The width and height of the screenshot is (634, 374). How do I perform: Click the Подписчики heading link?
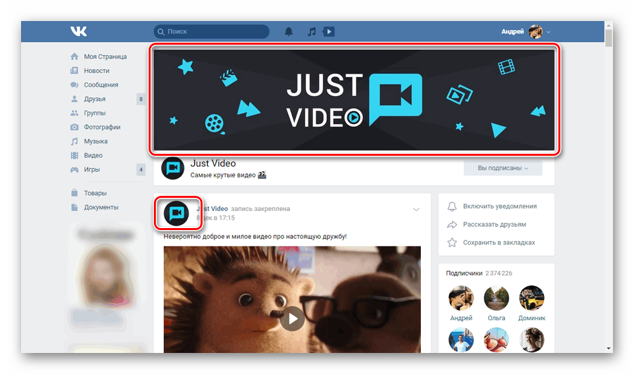464,273
